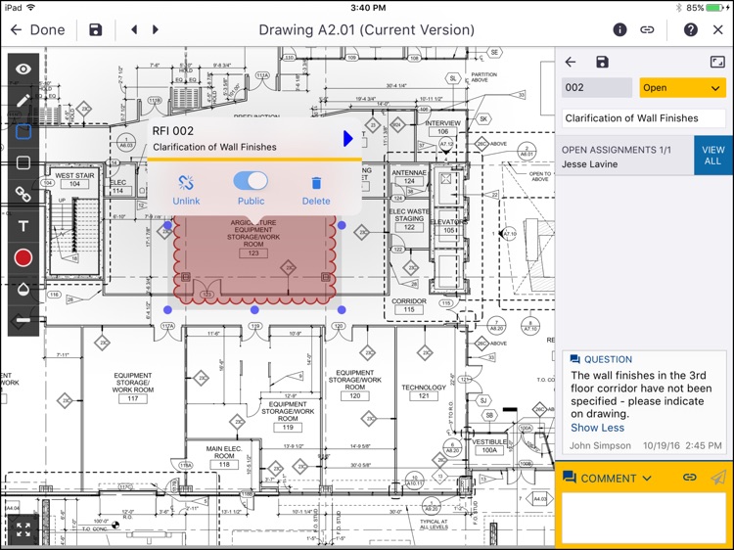Toggle the Public switch
This screenshot has height=550, width=734.
tap(251, 181)
